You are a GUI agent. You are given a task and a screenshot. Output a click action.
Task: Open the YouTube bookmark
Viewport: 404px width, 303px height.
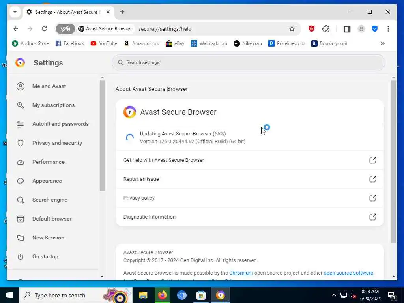(x=104, y=43)
